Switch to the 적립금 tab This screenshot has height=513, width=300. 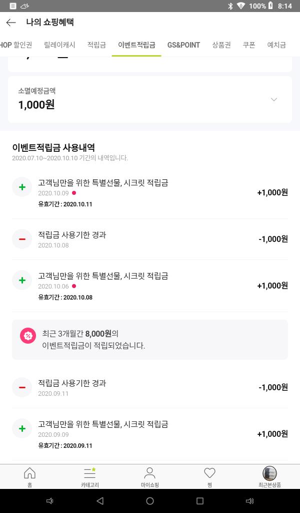pyautogui.click(x=96, y=45)
